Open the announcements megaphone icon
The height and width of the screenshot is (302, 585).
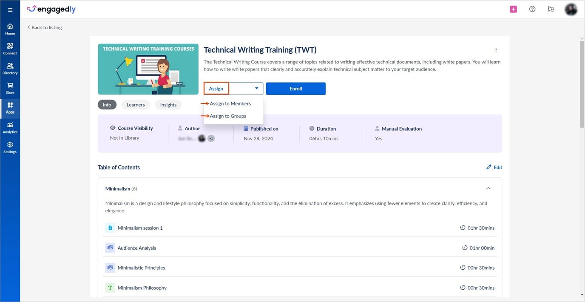tap(551, 9)
